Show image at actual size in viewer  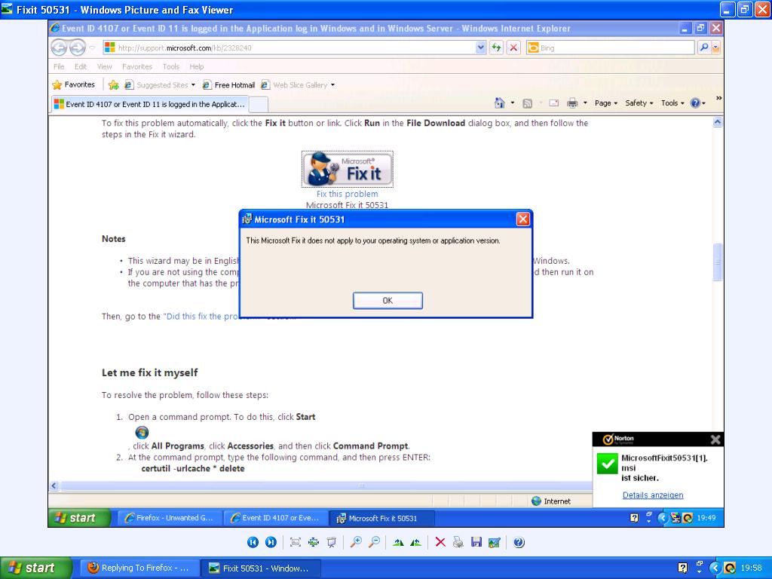[314, 542]
